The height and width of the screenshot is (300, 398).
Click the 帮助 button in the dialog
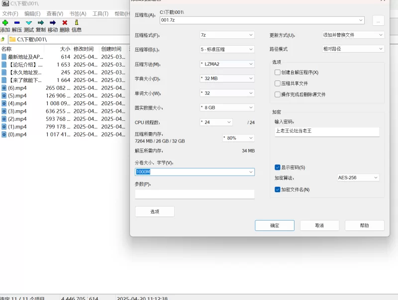tap(365, 225)
